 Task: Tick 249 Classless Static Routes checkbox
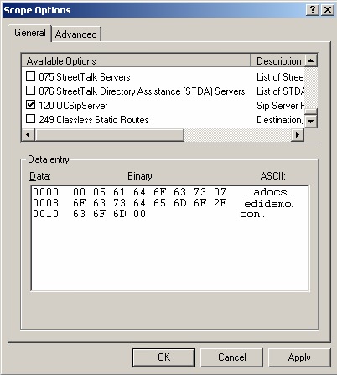(x=30, y=119)
